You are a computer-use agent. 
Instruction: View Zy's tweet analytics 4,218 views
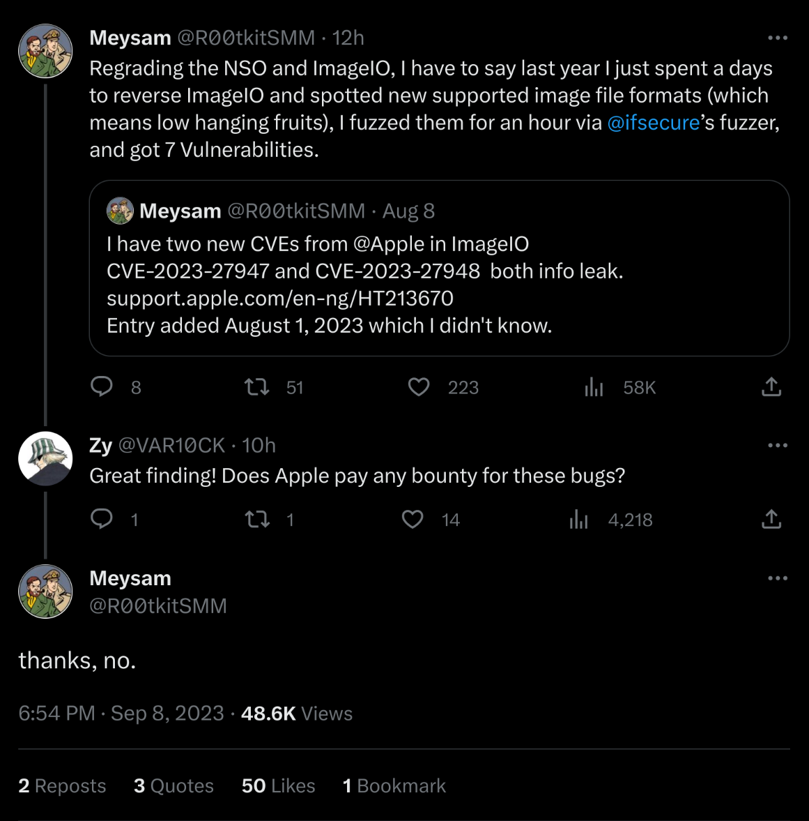click(579, 520)
